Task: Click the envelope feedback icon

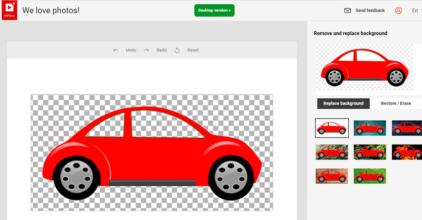Action: 347,11
